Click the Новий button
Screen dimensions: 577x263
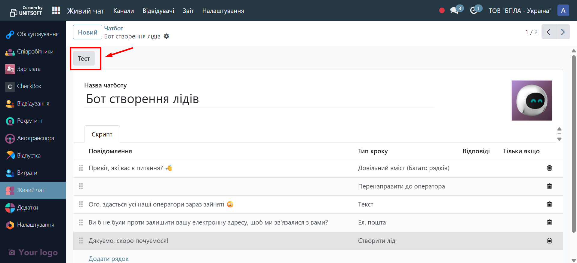point(87,32)
